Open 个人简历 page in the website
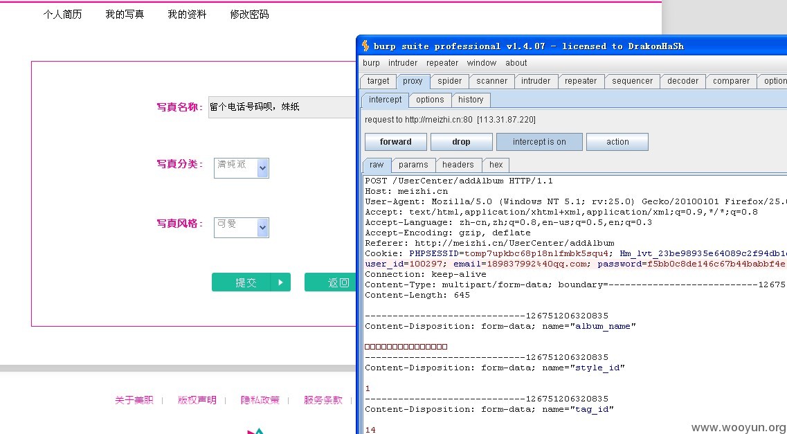787x434 pixels. coord(62,15)
